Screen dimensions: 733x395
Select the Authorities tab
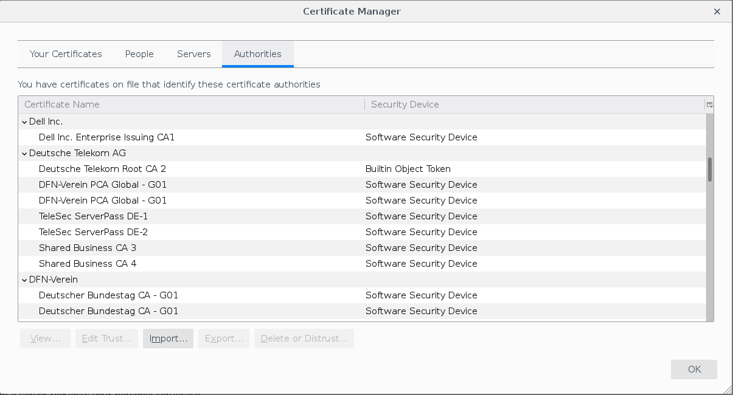[258, 54]
